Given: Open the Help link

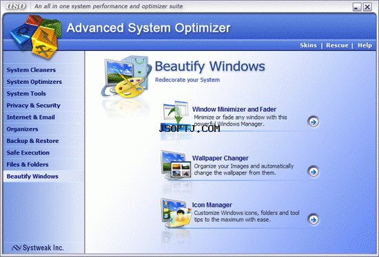Looking at the screenshot, I should click(365, 45).
